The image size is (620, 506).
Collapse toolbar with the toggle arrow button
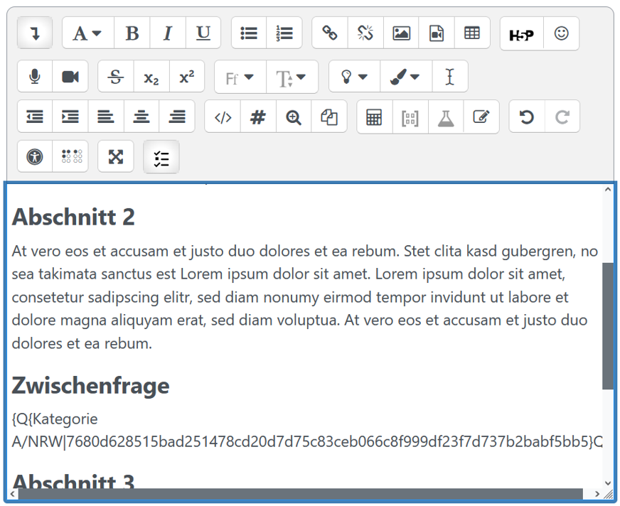click(35, 33)
